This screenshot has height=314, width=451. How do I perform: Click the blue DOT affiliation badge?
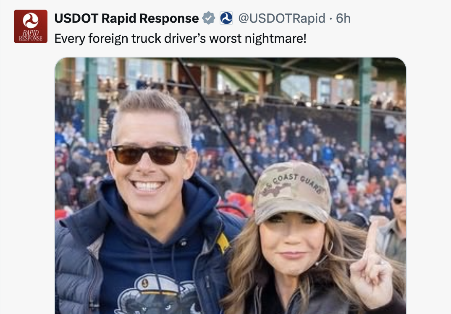(x=226, y=18)
